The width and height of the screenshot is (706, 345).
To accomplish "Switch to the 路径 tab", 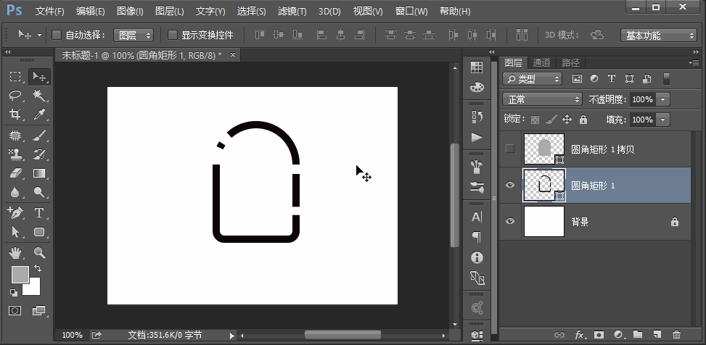I will click(570, 63).
